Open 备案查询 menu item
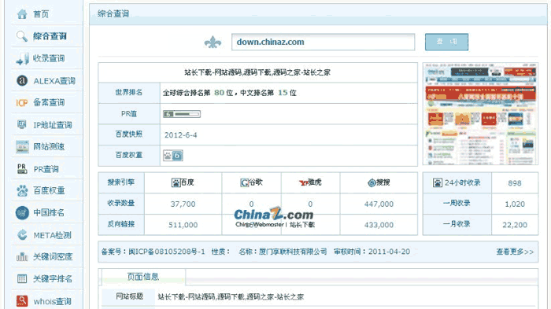Screen dimensions: 551x309 tap(49, 102)
